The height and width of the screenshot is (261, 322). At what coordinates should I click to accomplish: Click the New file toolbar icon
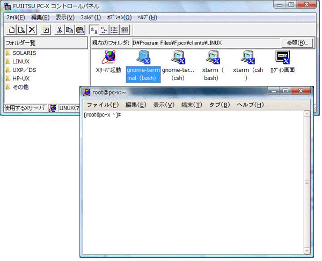pos(11,30)
